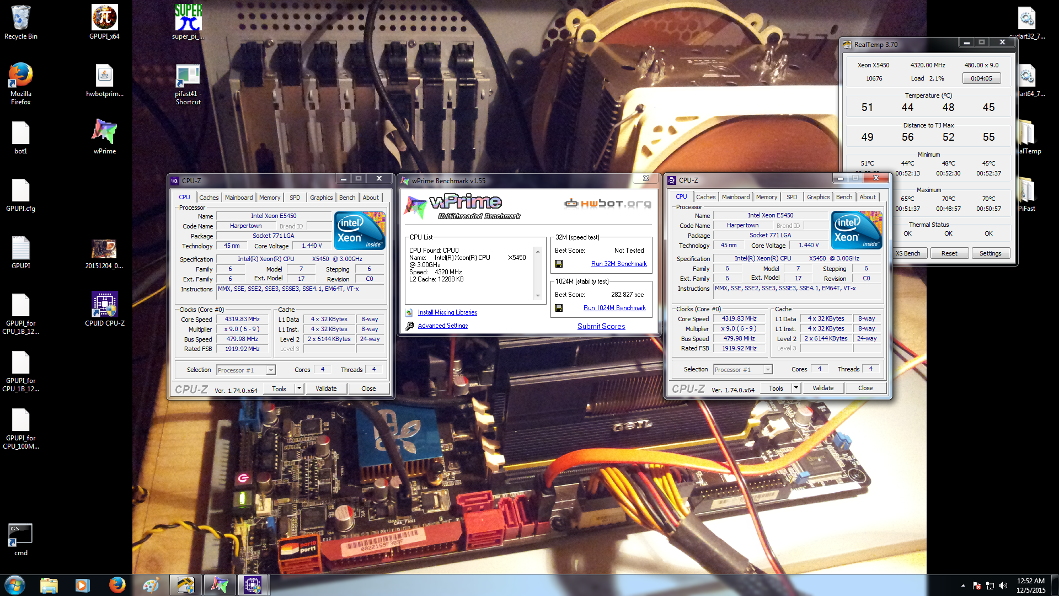Open Caches tab in left CPU-Z
Viewport: 1059px width, 596px height.
209,198
